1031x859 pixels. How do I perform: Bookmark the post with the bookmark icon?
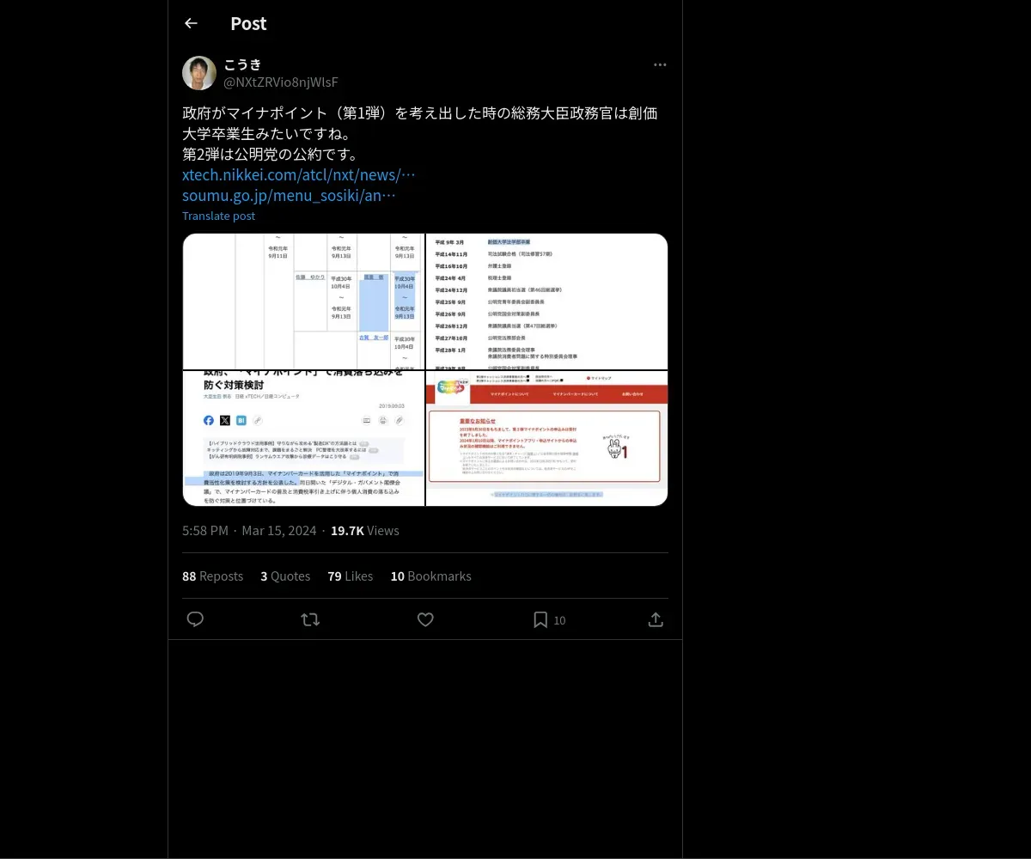[x=540, y=619]
